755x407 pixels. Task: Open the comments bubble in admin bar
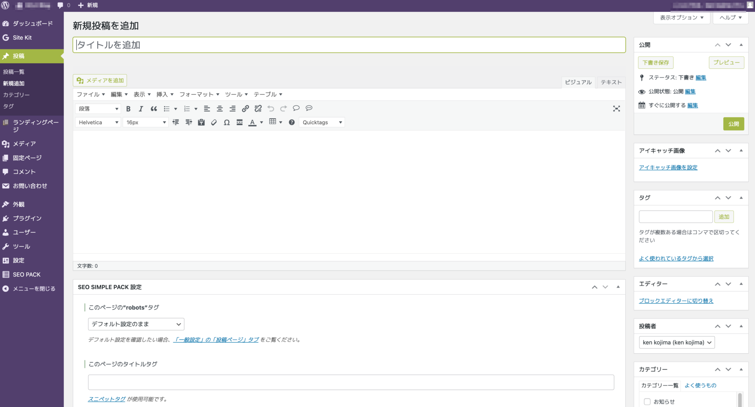63,5
